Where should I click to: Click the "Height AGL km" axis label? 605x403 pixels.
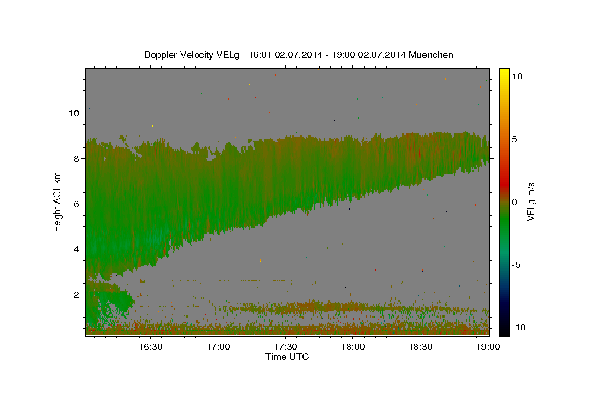[x=58, y=201]
